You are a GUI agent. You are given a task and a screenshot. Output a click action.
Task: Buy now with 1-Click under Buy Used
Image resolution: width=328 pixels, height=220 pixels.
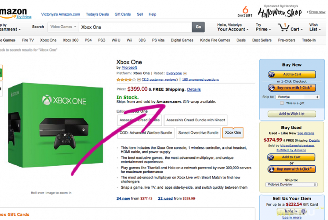[x=291, y=169]
